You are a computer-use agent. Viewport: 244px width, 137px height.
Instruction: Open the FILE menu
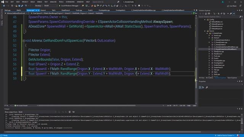[7, 2]
